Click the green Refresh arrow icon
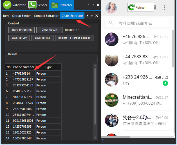The image size is (177, 145). pyautogui.click(x=131, y=7)
